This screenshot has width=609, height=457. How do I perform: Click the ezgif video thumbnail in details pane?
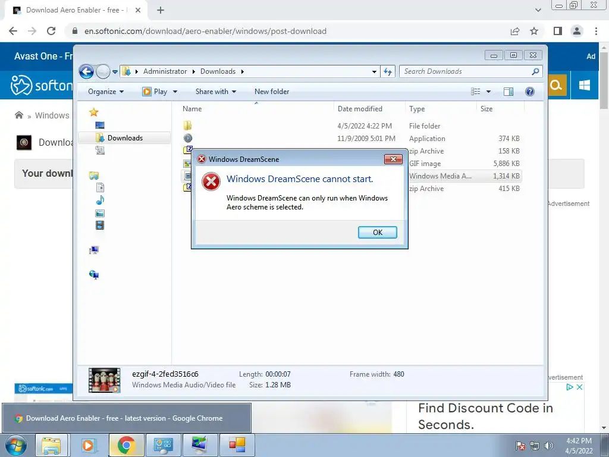tap(104, 380)
